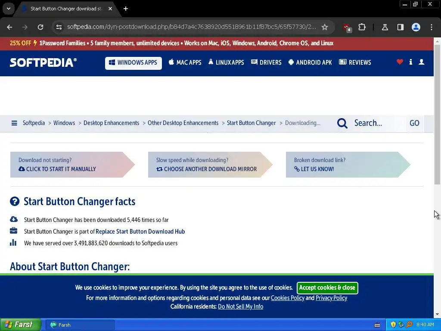The image size is (441, 331).
Task: Bookmark this page with the star icon
Action: pyautogui.click(x=325, y=27)
